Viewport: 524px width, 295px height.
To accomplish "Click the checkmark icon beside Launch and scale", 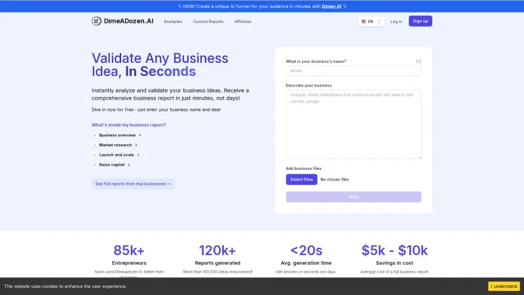I will coord(94,155).
